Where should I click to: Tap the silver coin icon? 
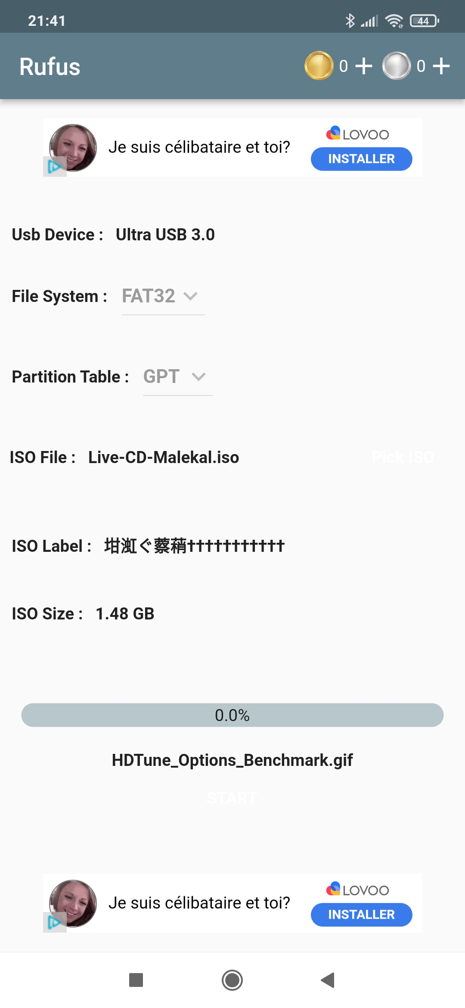[x=397, y=66]
